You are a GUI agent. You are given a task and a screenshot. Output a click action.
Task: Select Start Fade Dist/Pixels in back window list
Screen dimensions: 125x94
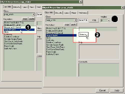(x=19, y=41)
